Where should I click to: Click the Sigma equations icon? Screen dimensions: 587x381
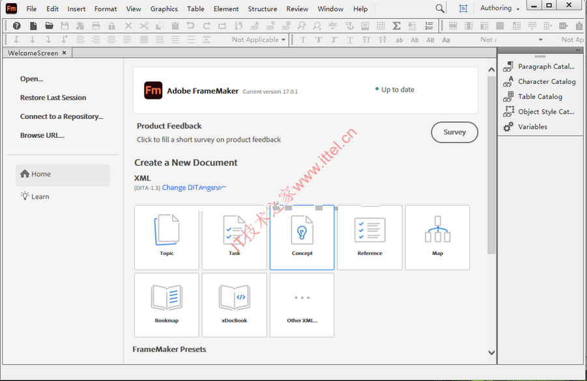pos(397,26)
